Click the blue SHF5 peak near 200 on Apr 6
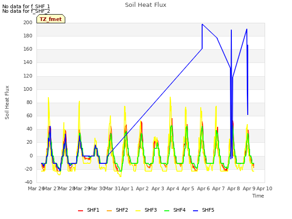This screenshot has width=292, height=219. (202, 24)
